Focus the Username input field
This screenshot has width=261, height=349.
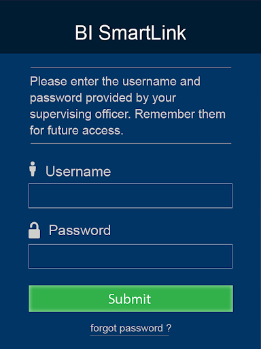point(130,196)
